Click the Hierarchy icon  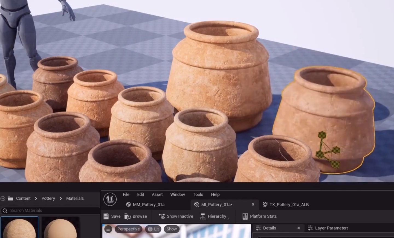(203, 216)
